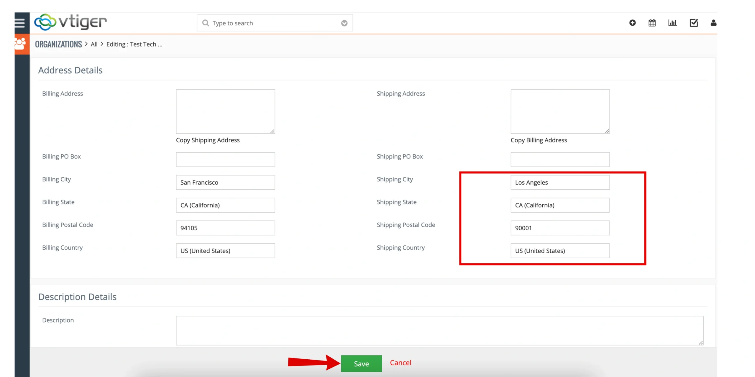Open the hamburger main menu
The height and width of the screenshot is (377, 755).
tap(20, 23)
